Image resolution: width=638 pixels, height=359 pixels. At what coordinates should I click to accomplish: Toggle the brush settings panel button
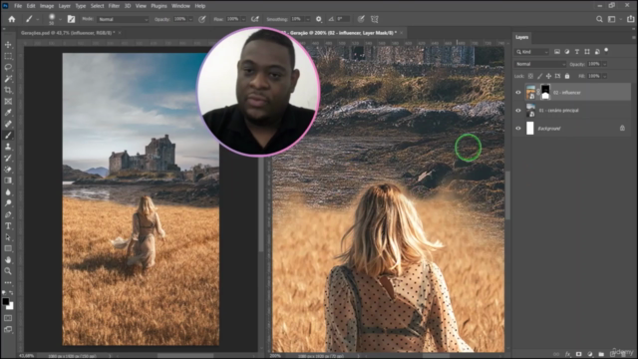point(71,19)
